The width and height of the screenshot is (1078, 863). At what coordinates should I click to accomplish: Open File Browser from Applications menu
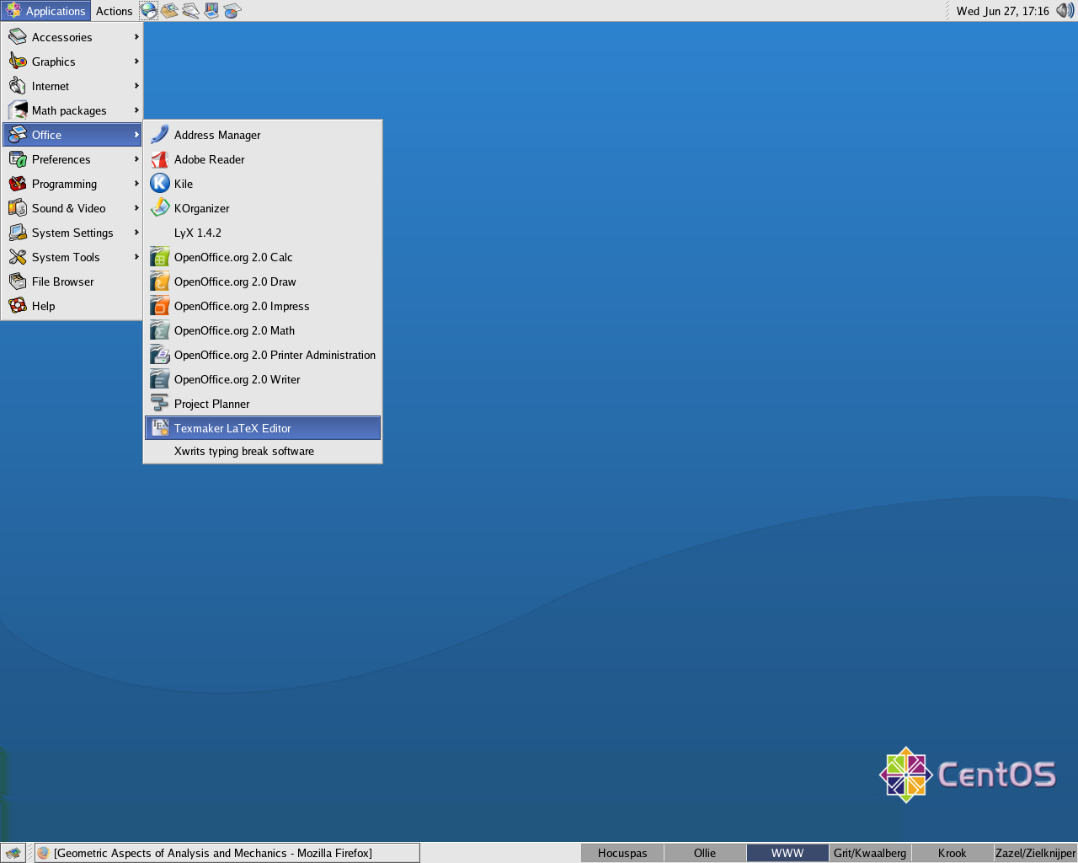pos(72,281)
